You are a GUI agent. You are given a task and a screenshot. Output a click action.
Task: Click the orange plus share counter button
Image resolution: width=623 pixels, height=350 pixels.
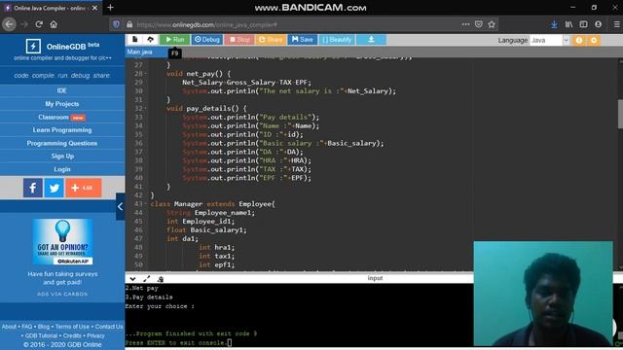[x=84, y=188]
